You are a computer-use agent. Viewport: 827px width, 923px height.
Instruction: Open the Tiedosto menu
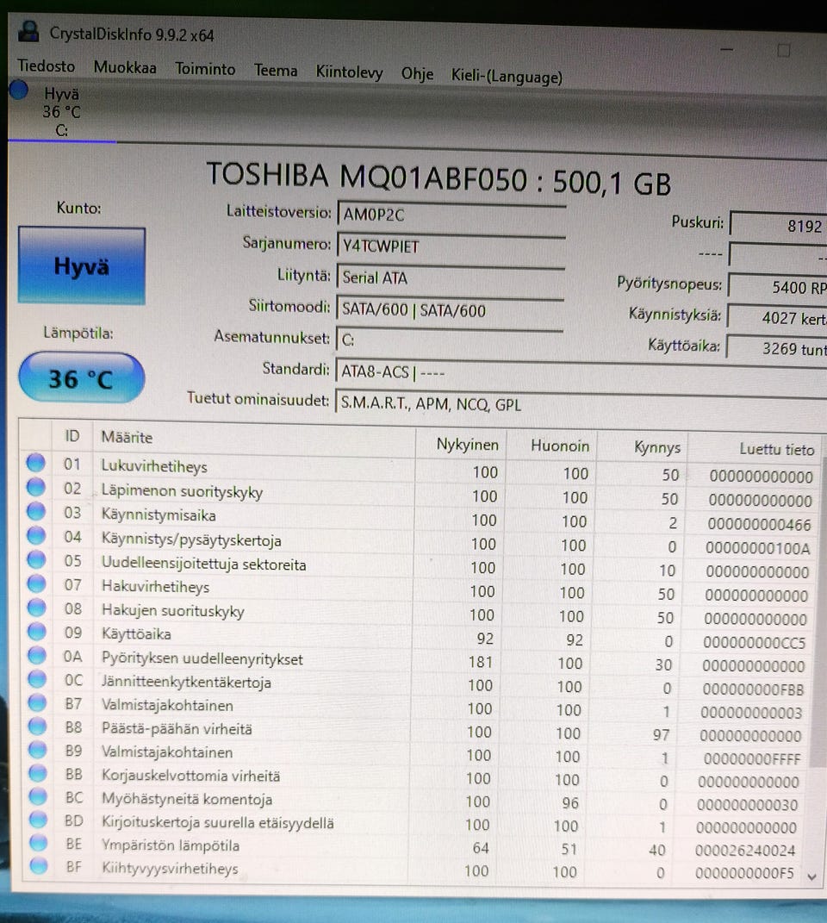tap(47, 65)
